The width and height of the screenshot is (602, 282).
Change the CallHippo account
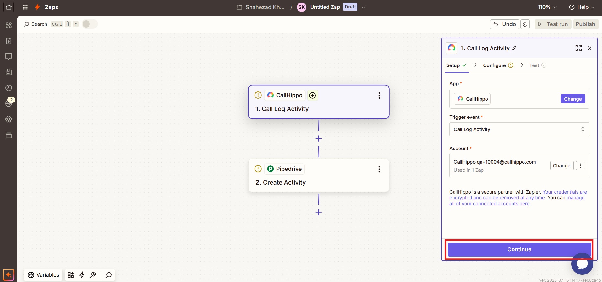[x=562, y=165]
